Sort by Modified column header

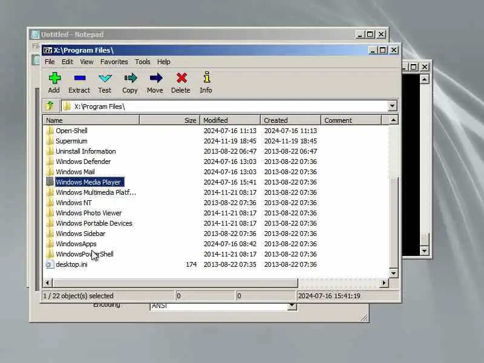coord(231,120)
